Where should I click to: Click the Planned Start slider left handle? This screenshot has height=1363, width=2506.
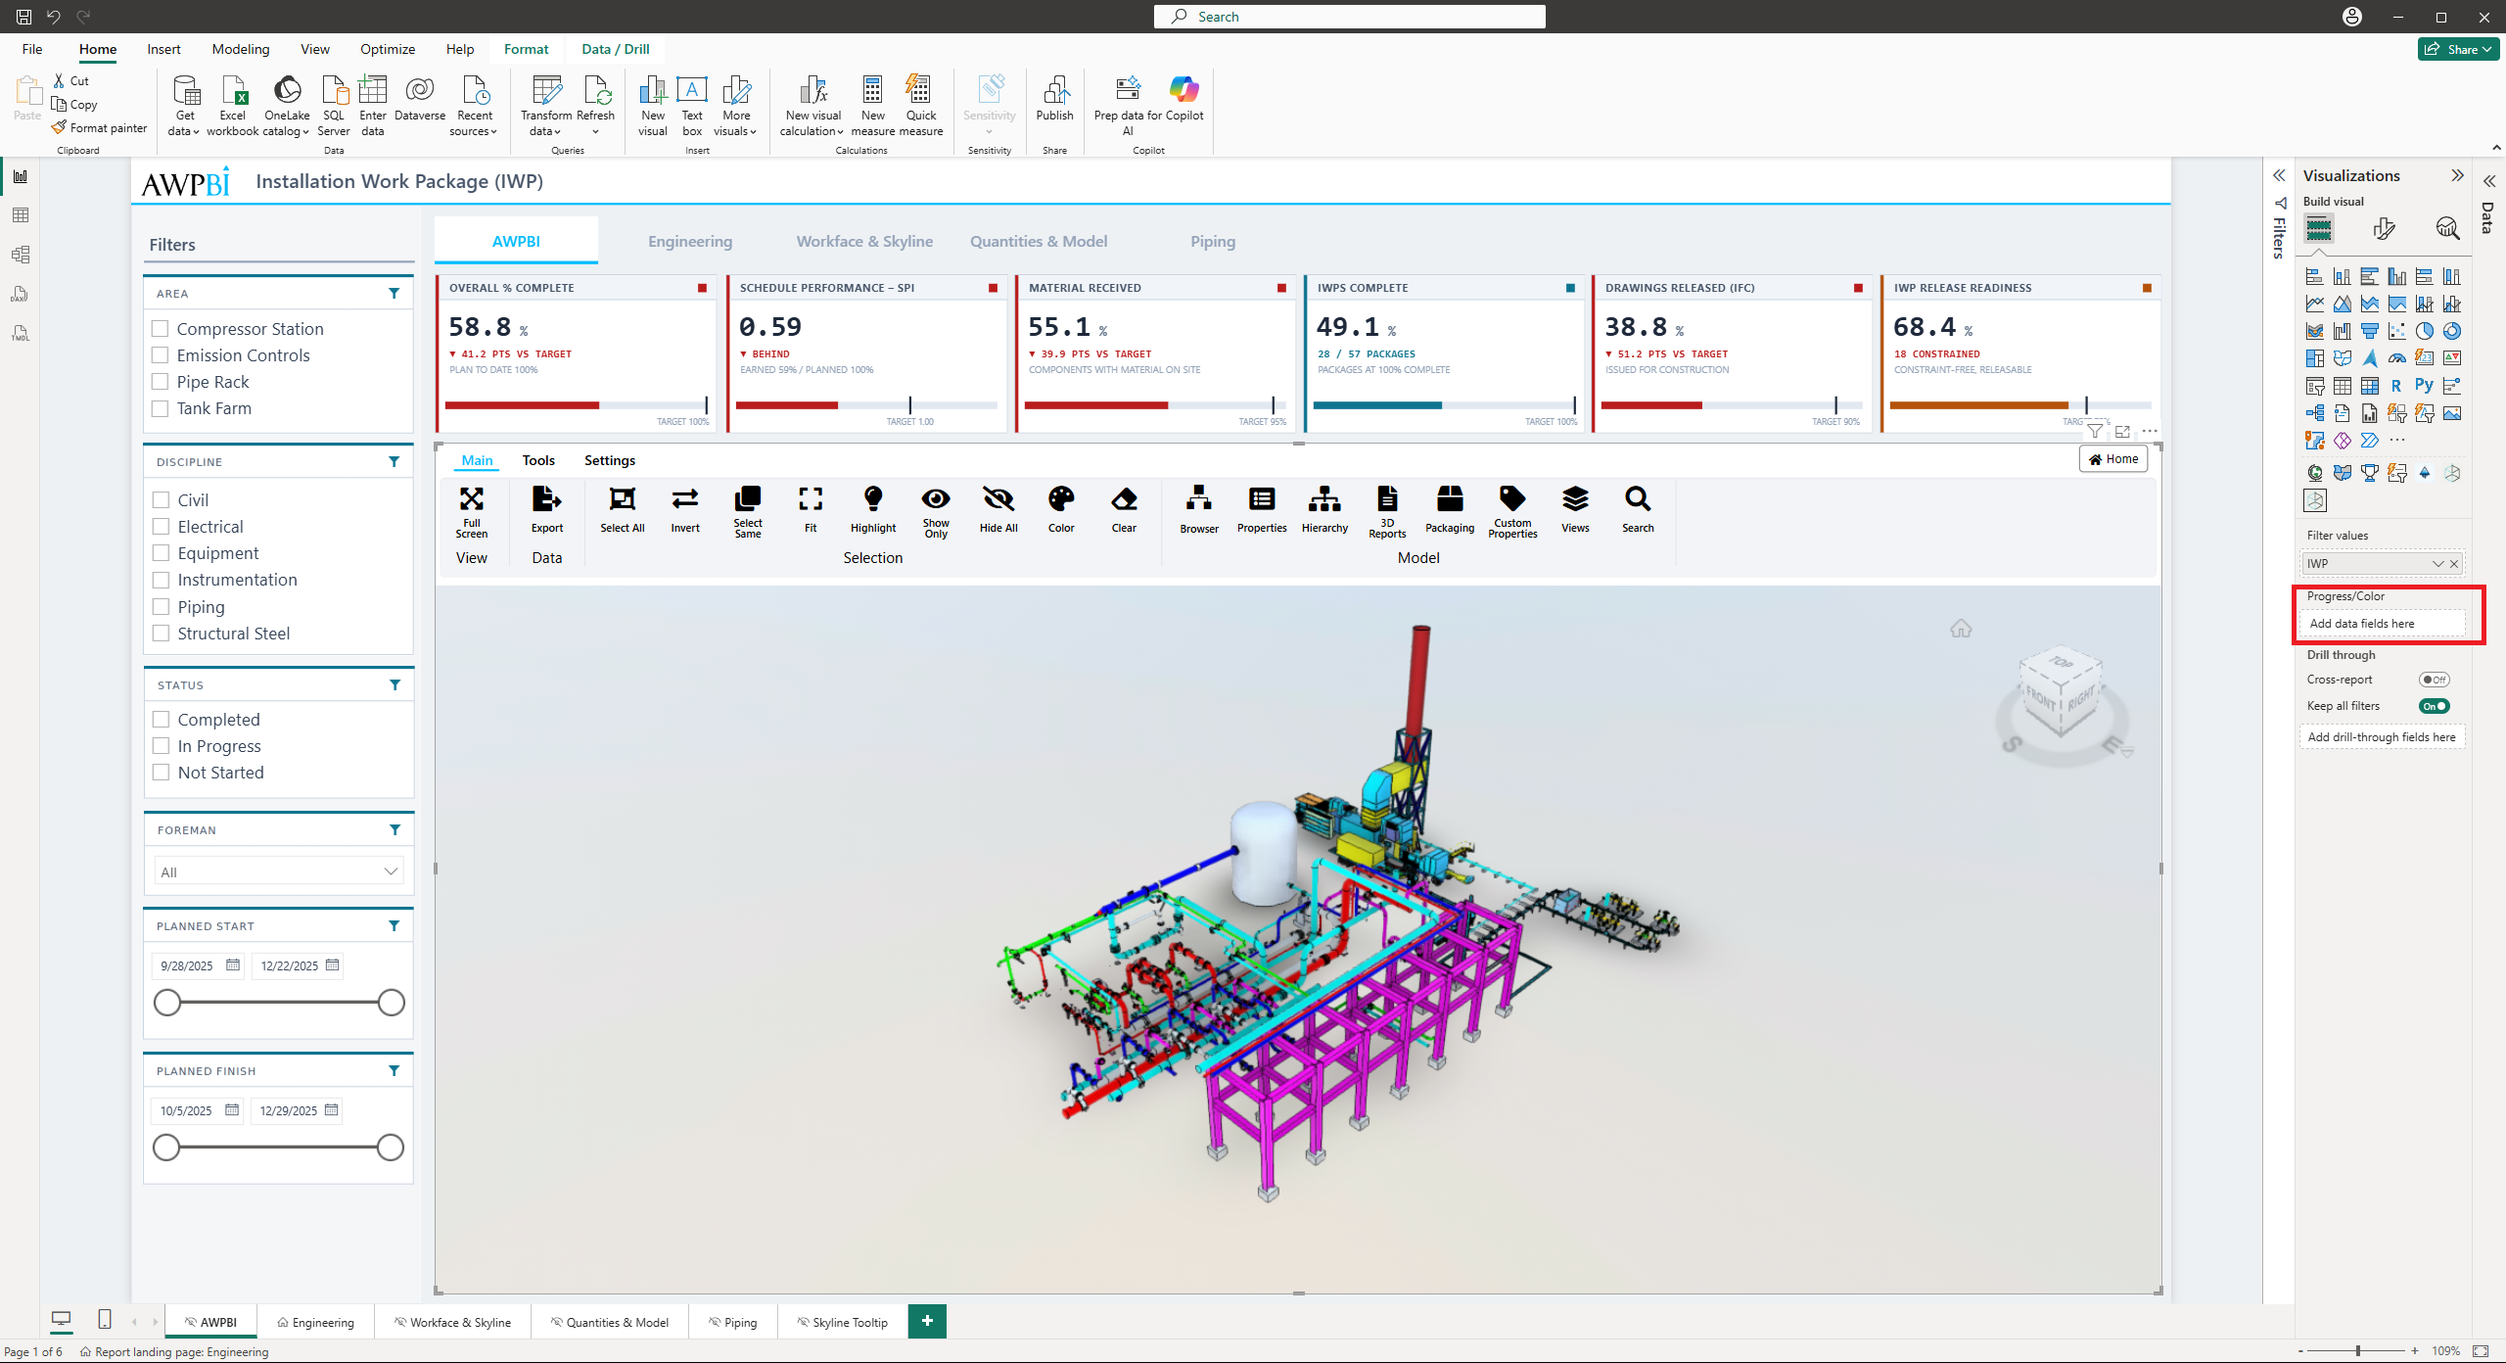[167, 1003]
